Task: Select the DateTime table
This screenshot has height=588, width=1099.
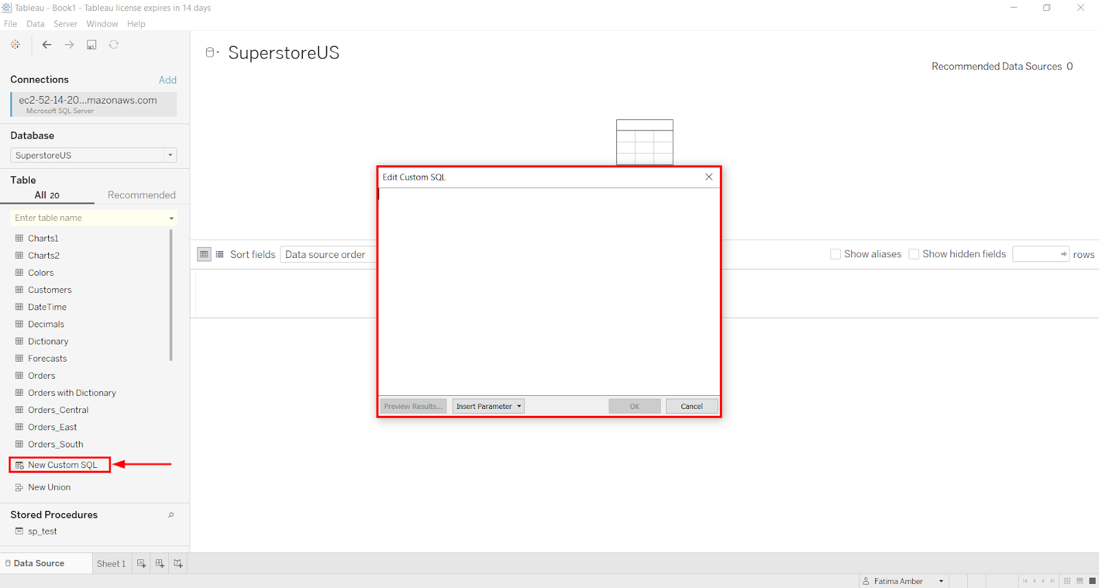Action: pos(47,307)
